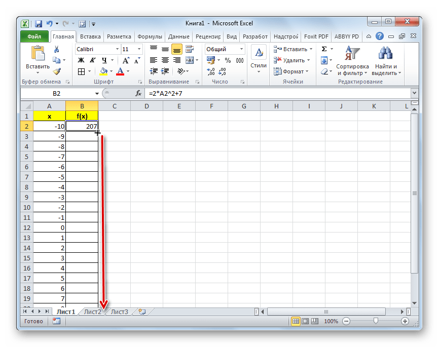Click the Cut scissors icon

click(57, 49)
